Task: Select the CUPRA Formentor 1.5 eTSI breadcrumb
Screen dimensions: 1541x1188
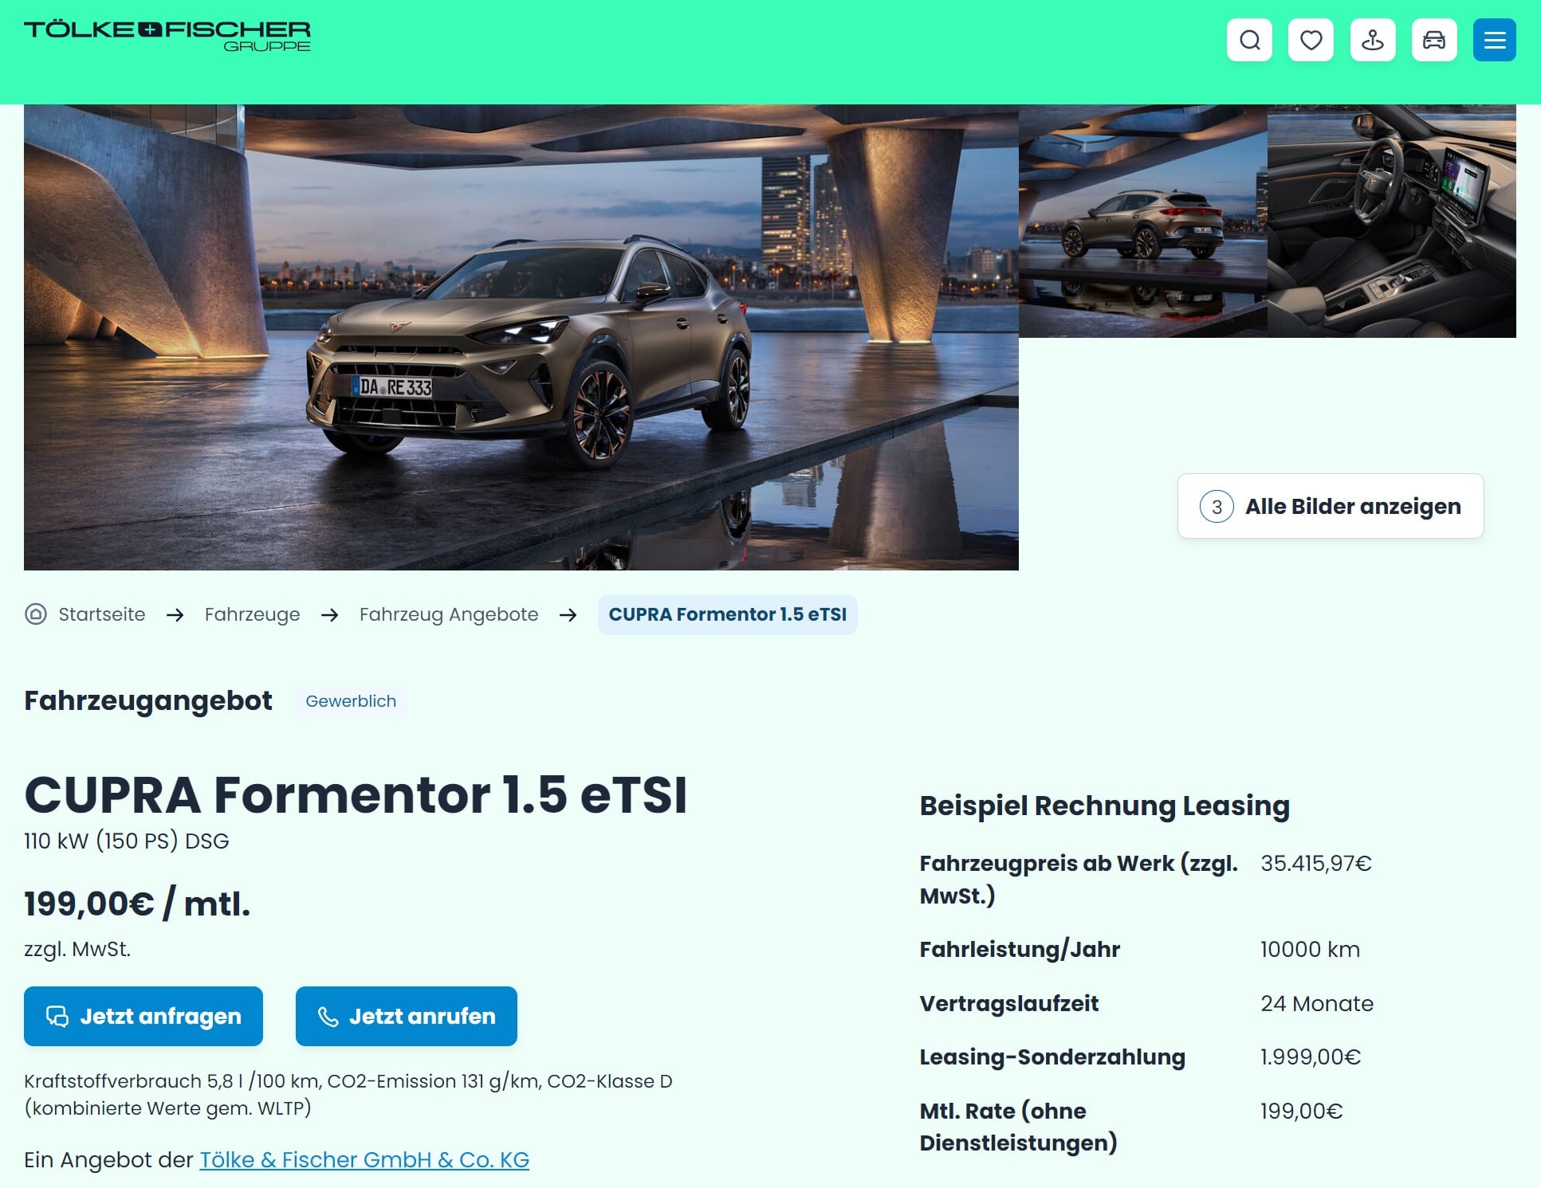Action: tap(727, 614)
